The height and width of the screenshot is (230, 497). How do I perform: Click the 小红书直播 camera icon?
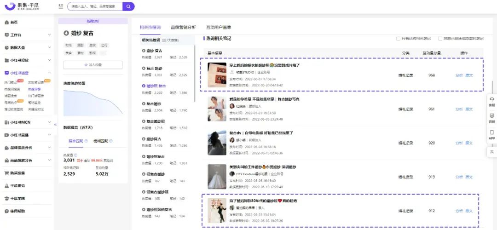click(x=6, y=135)
